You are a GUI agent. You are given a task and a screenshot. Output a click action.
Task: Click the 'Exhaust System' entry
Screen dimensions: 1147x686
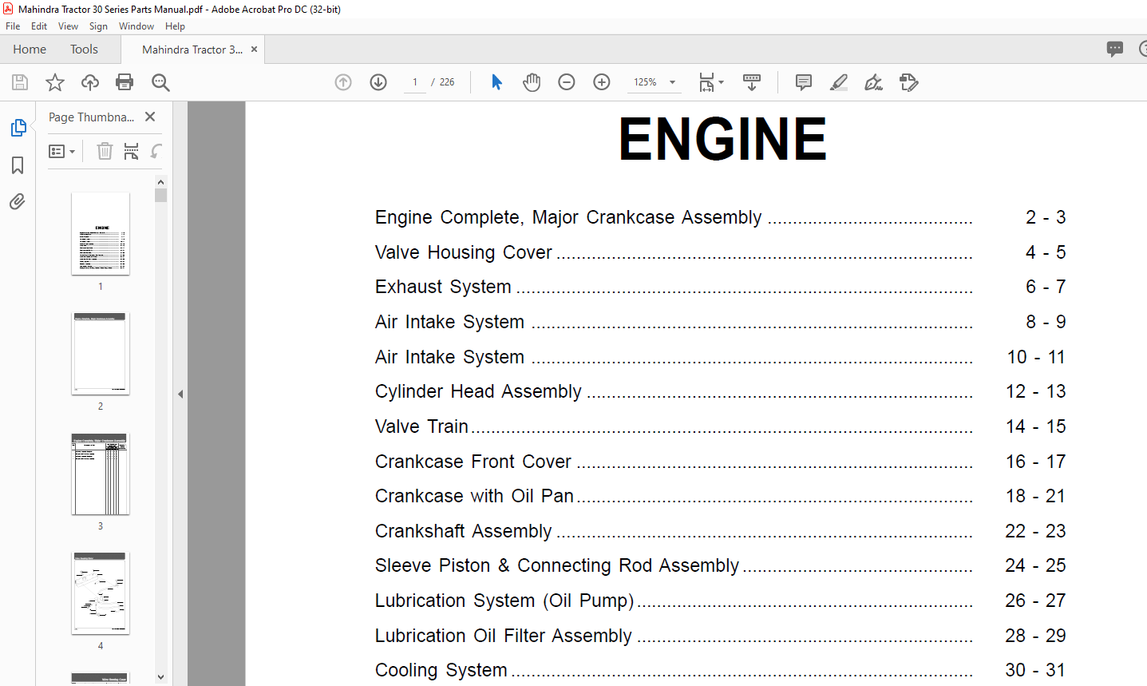[x=443, y=287]
